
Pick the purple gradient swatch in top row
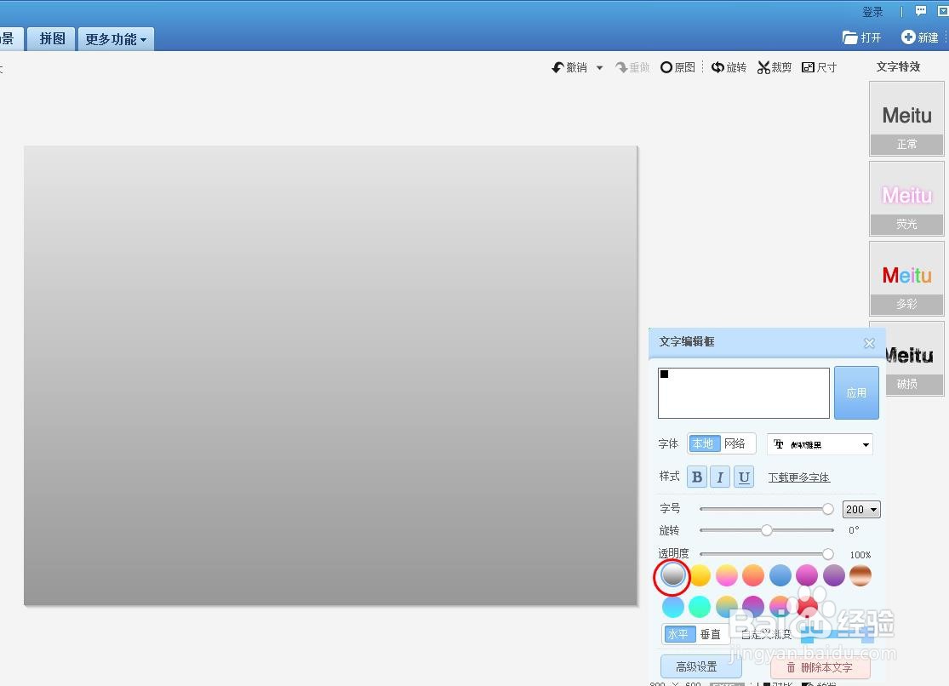[833, 575]
